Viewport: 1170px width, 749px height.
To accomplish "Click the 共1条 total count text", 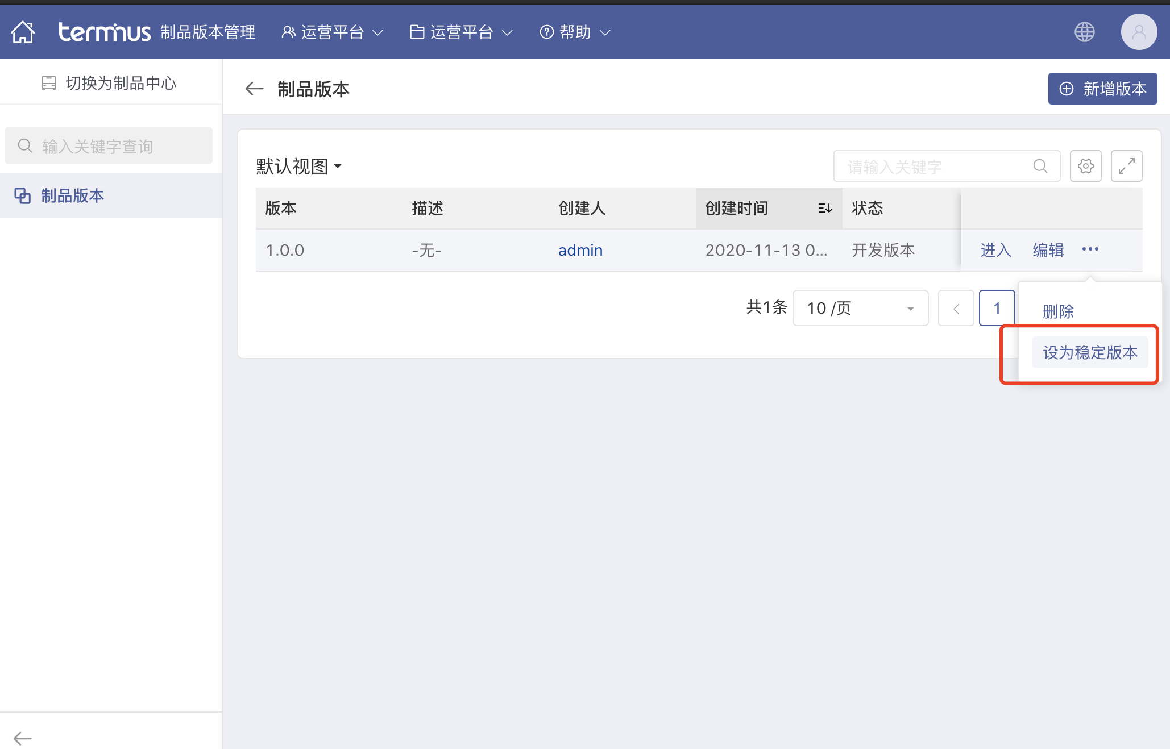I will [766, 307].
